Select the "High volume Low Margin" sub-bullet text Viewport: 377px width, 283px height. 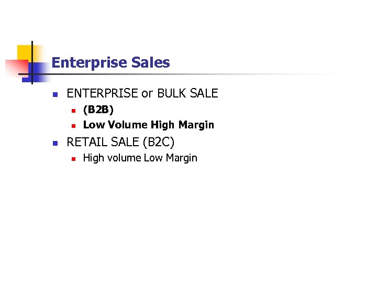point(140,158)
